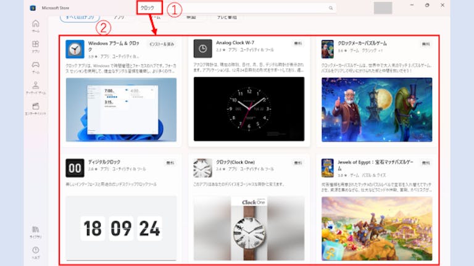Screen dimensions: 474x266
Task: Click the インストール済み badge on Windows アラーム
Action: (x=162, y=44)
